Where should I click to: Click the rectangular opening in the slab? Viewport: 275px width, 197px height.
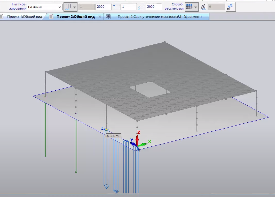tap(150, 89)
